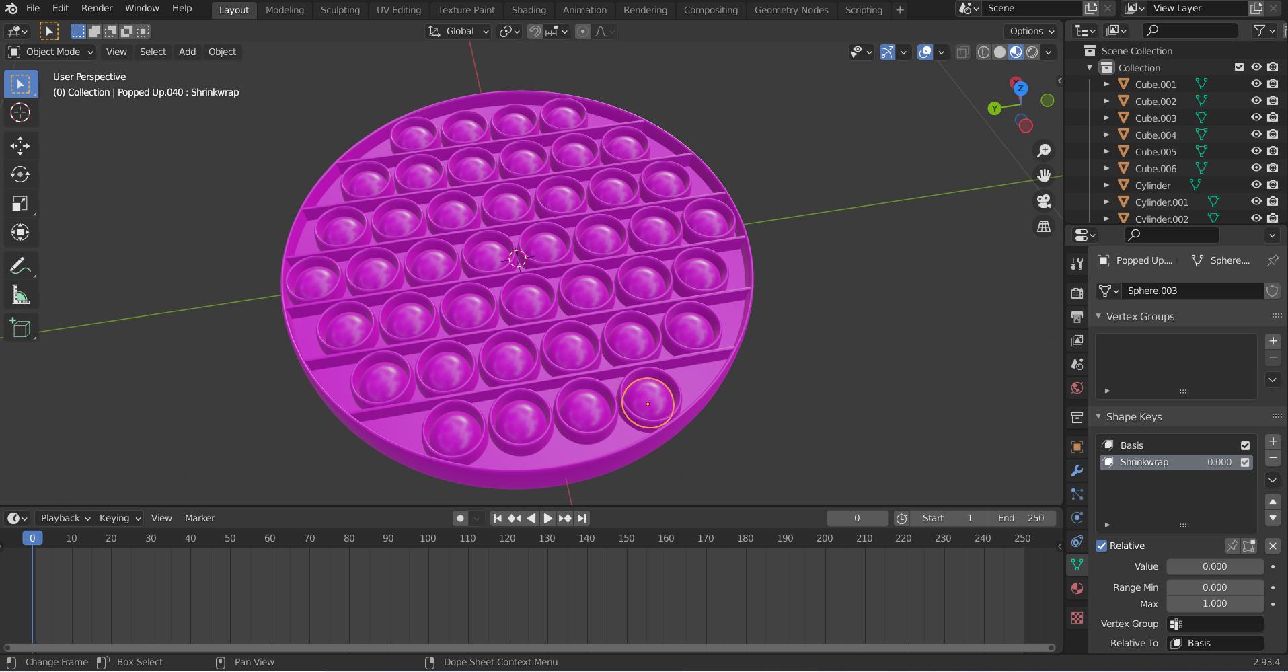Open the Output properties tab
Image resolution: width=1288 pixels, height=672 pixels.
click(x=1077, y=317)
